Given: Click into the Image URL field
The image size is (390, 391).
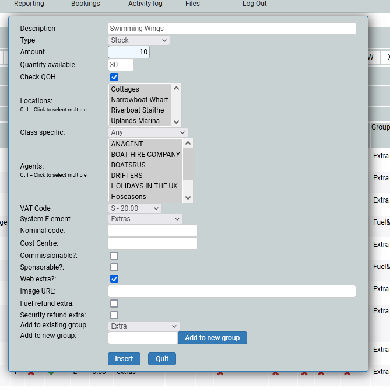Looking at the screenshot, I should [x=231, y=291].
